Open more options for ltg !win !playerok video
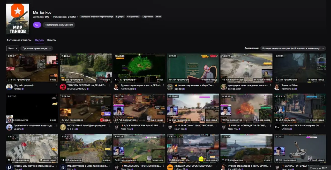The height and width of the screenshot is (170, 331). 56,85
